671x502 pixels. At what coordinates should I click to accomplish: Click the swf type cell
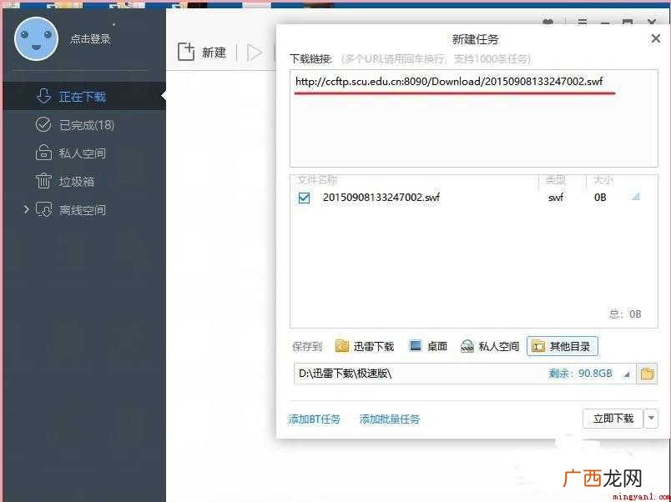tap(556, 198)
